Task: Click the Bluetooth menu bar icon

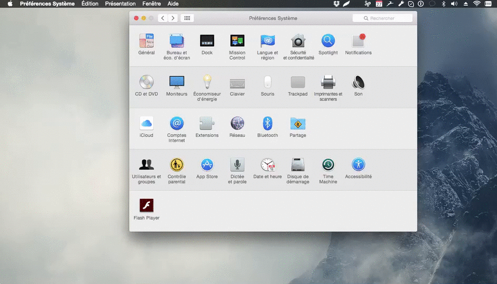Action: point(443,4)
